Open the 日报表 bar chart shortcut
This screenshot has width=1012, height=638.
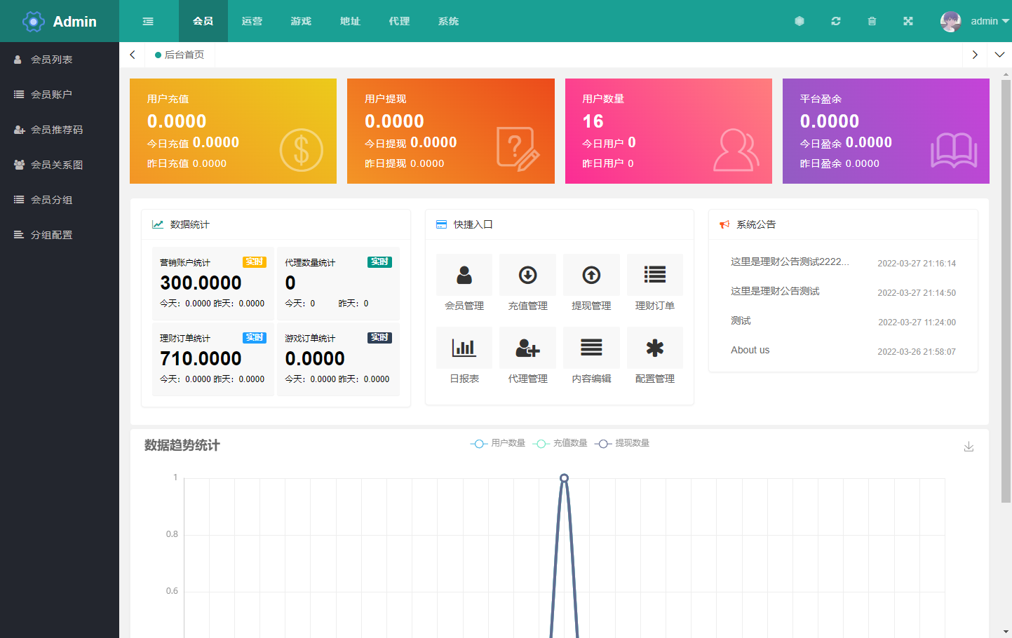(x=464, y=348)
